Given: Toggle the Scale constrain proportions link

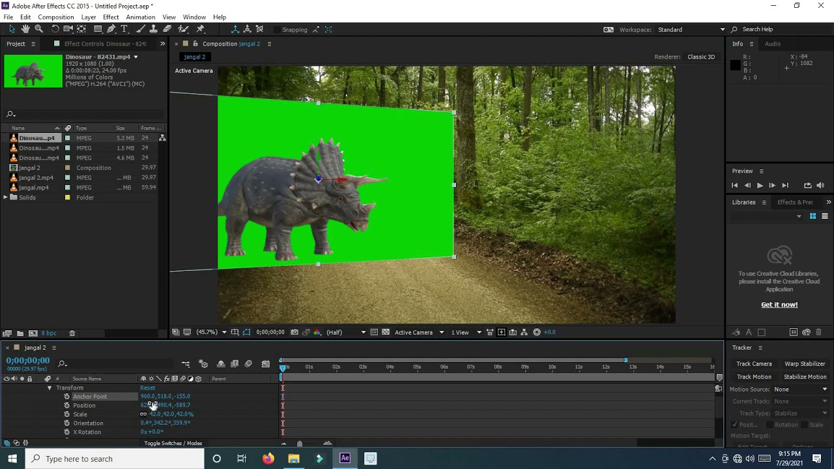Looking at the screenshot, I should pos(143,414).
